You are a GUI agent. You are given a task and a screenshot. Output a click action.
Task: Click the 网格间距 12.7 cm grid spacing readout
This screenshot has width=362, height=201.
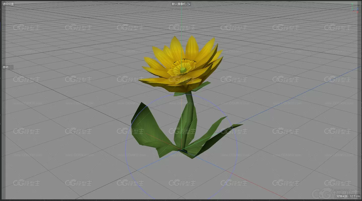point(348,196)
